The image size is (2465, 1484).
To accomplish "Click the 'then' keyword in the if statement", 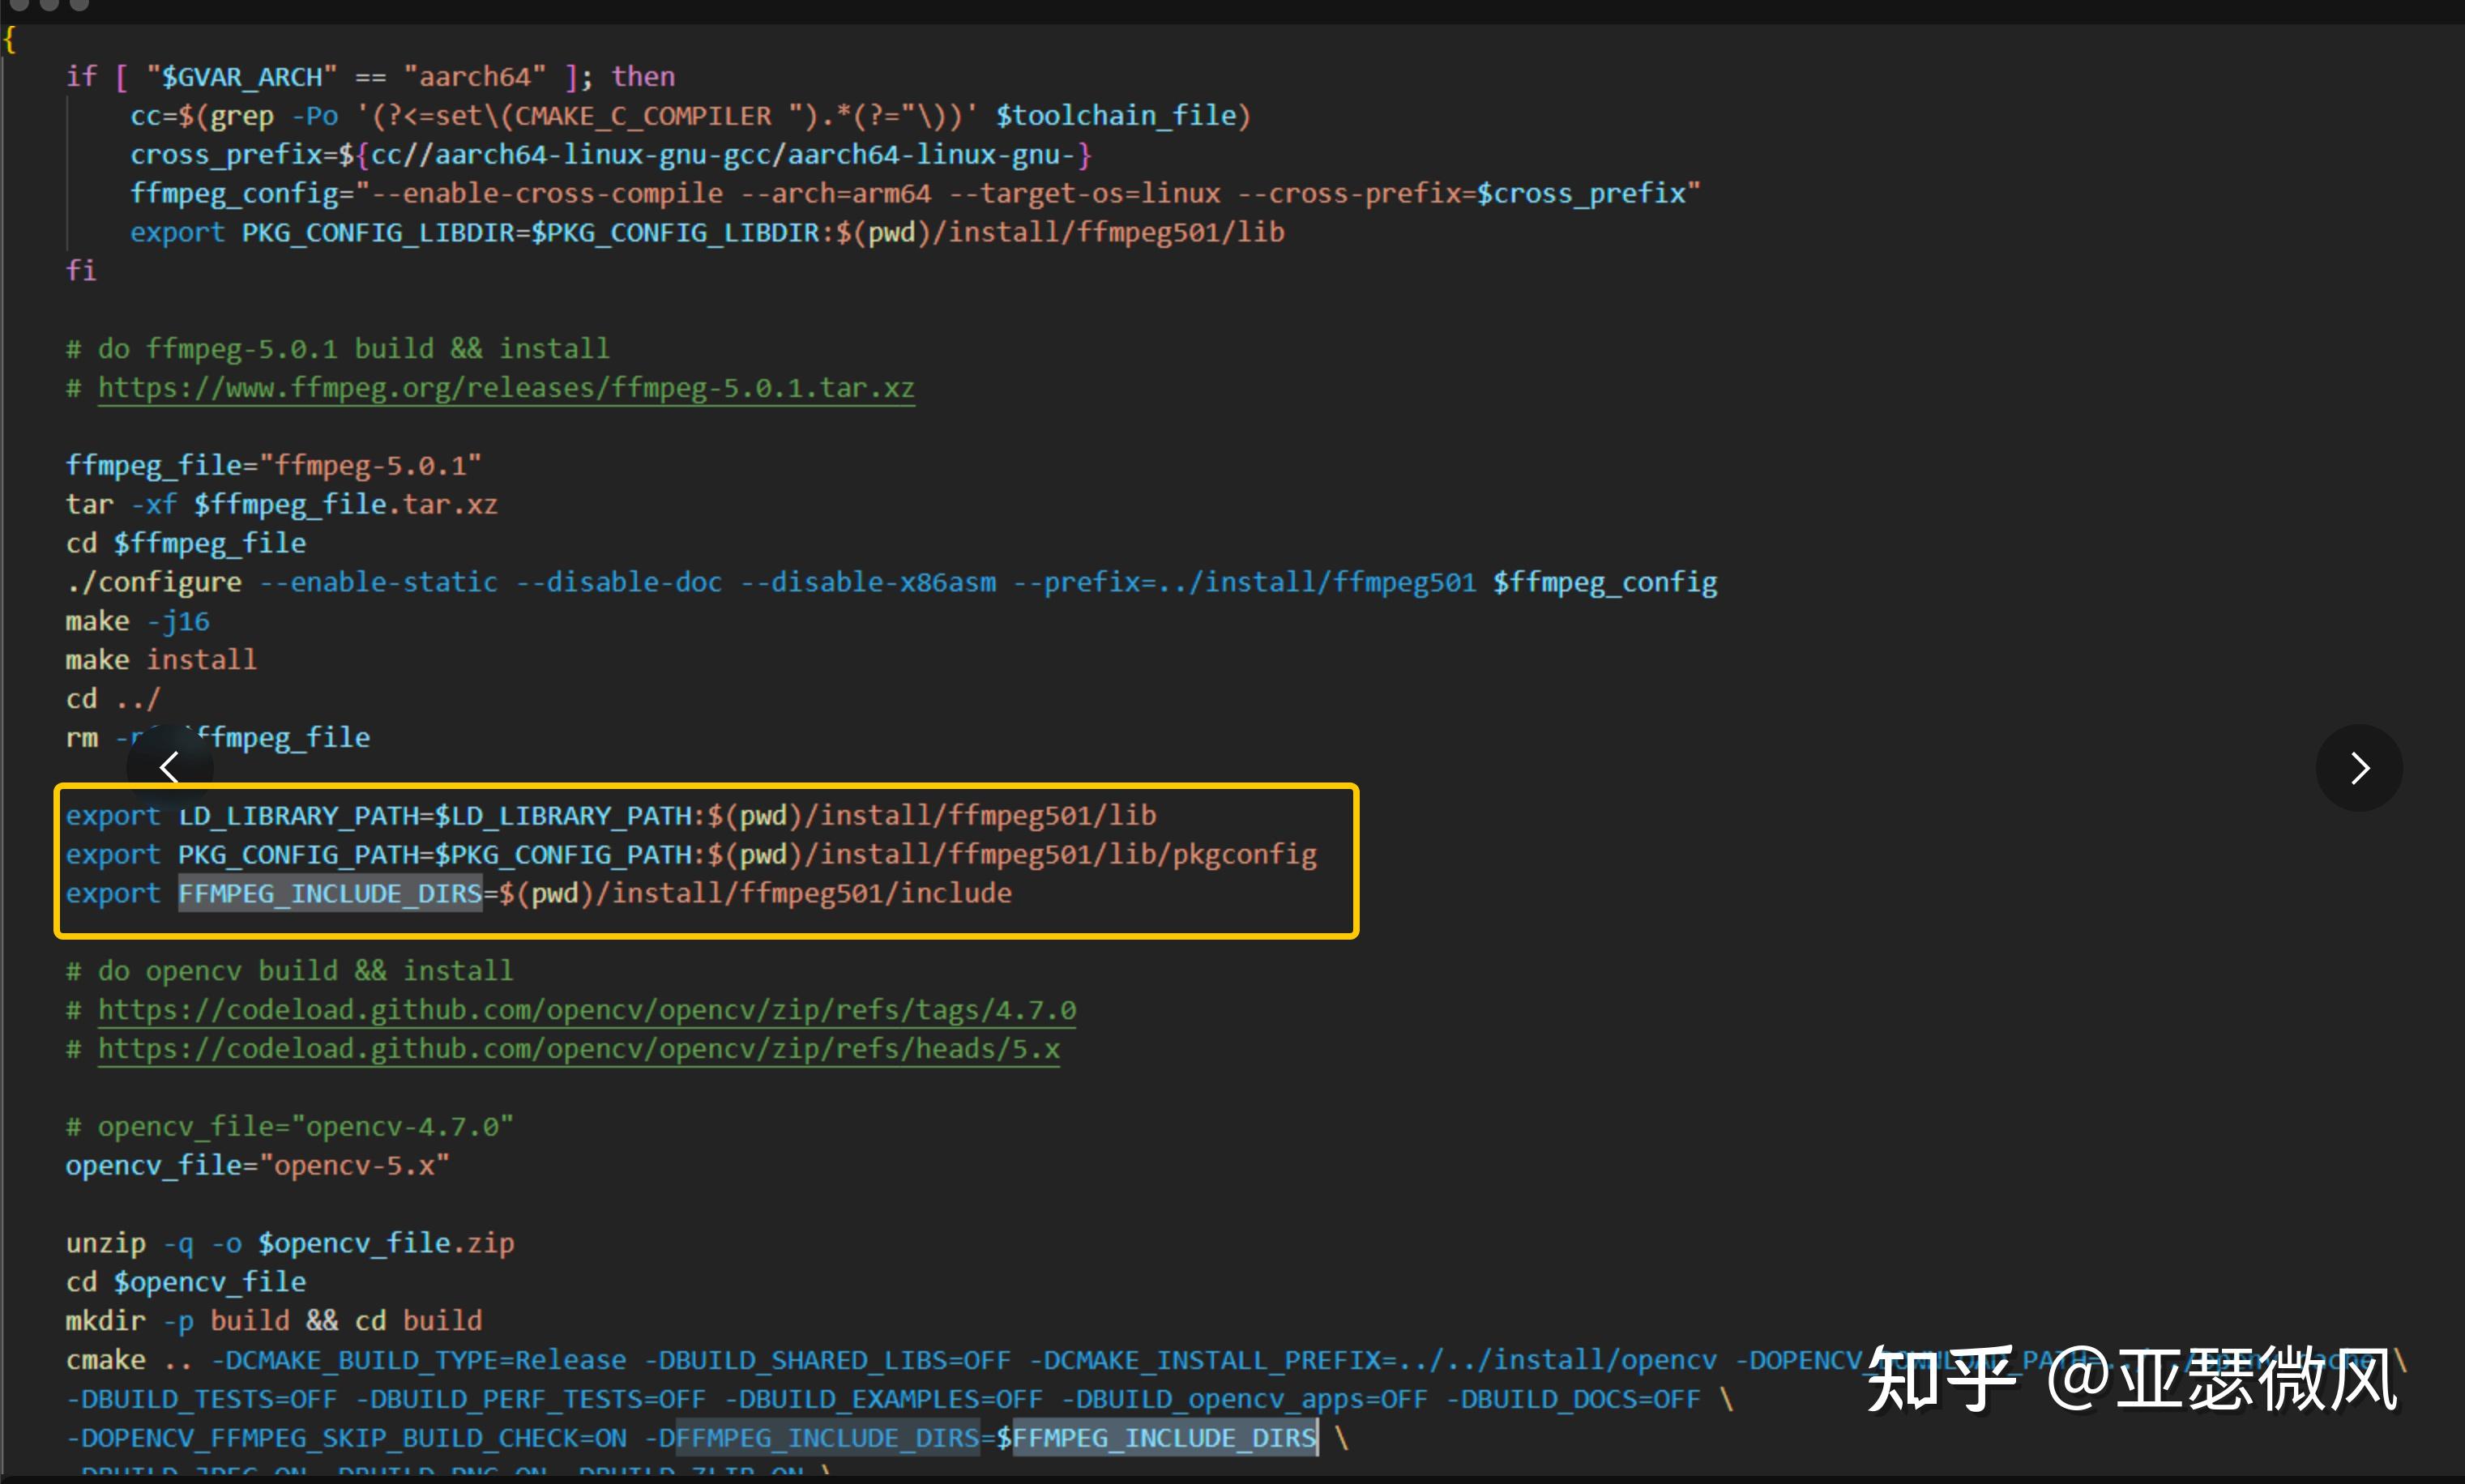I will [643, 77].
